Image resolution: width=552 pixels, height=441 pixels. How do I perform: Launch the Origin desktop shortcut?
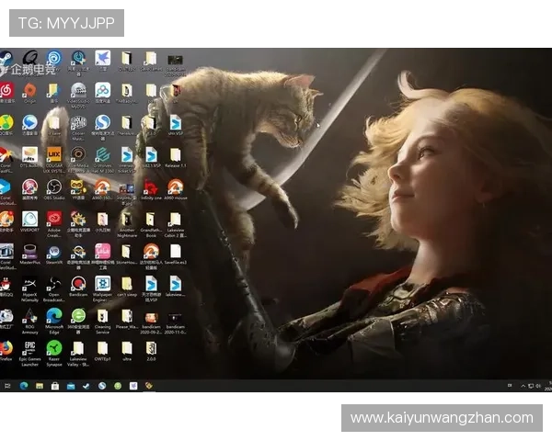click(29, 90)
